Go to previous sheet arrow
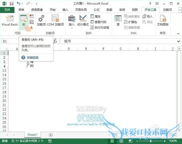 7,135
